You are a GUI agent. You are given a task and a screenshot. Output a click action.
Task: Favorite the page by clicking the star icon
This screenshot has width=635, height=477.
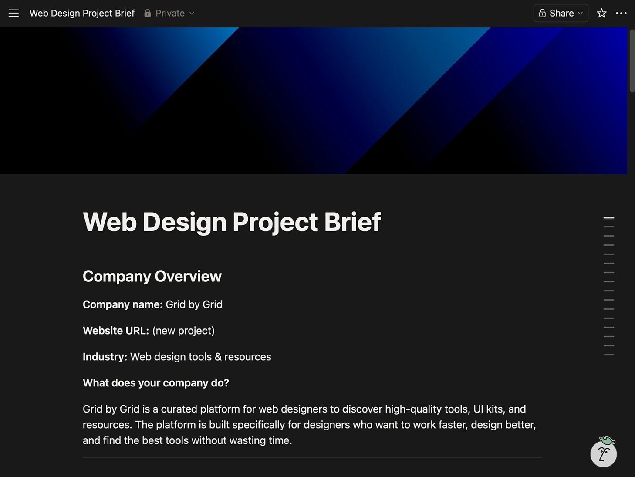pos(601,13)
